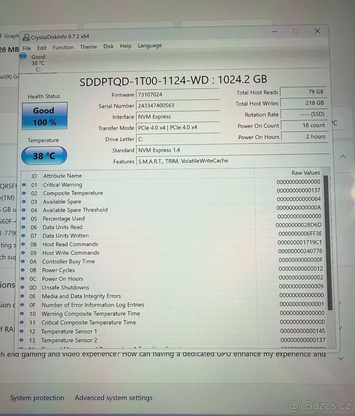Click the status dot beside Composite Temperature
Screen dimensions: 355x416
pos(24,193)
